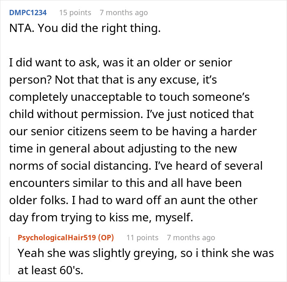287x282 pixels.
Task: Open DMPC1234's user profile
Action: (27, 13)
